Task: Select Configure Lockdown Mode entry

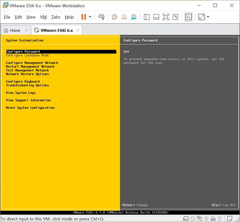Action: (28, 55)
